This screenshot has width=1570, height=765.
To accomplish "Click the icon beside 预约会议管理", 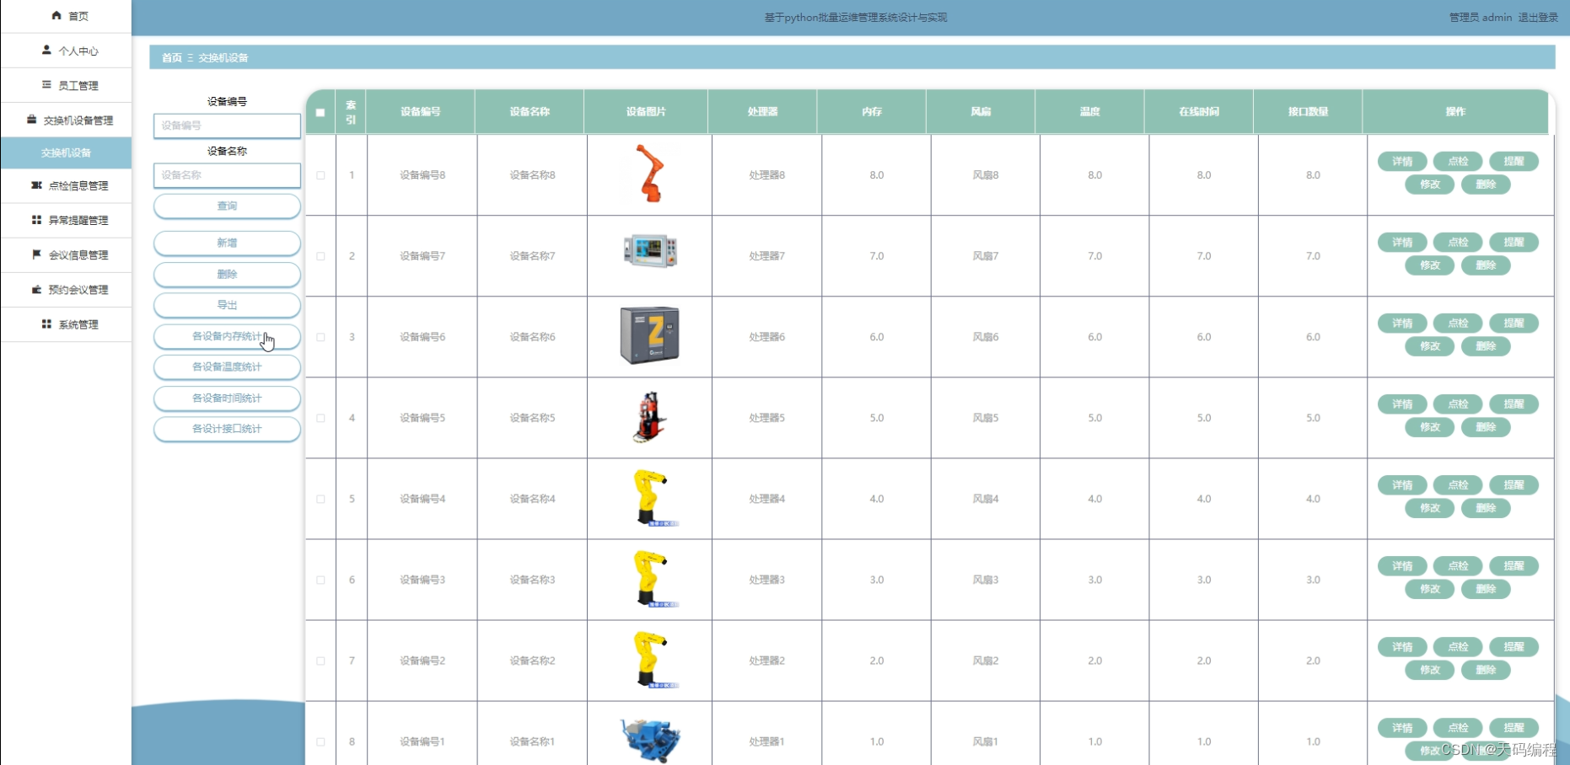I will tap(36, 289).
